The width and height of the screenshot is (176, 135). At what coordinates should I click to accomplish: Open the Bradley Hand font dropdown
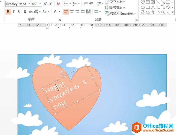[x=29, y=4]
